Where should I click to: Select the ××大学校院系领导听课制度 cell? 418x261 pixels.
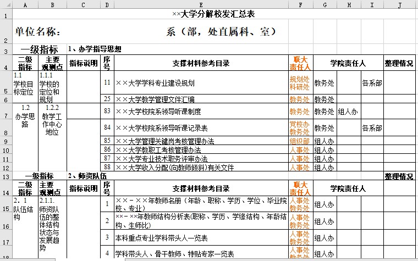(x=201, y=112)
